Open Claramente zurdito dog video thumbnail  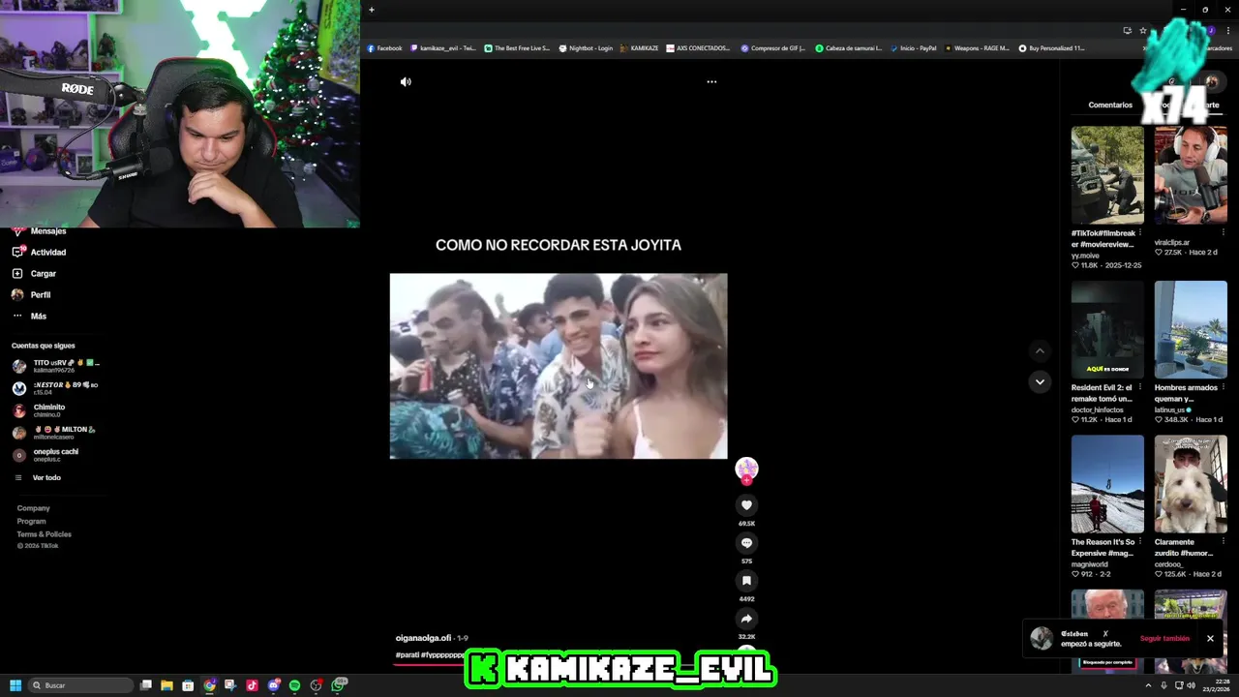tap(1191, 484)
